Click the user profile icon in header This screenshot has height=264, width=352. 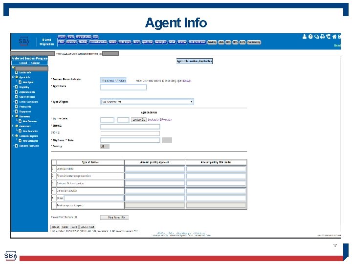(305, 37)
